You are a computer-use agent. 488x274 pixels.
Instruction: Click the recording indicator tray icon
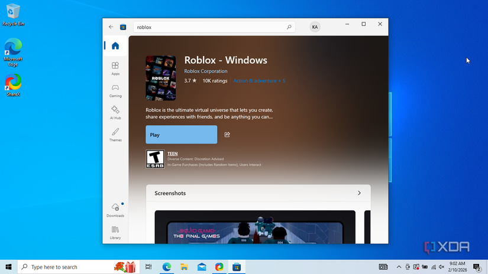(x=416, y=267)
